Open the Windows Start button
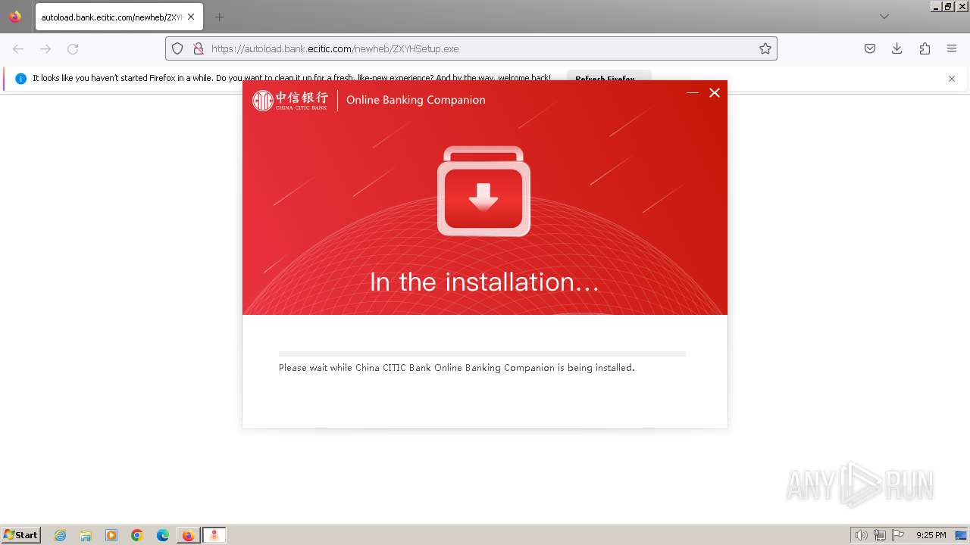970x545 pixels. (20, 535)
